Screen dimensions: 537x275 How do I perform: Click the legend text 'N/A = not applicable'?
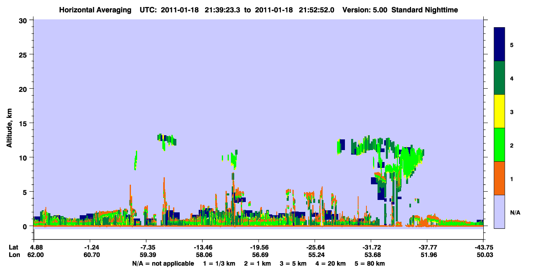click(163, 263)
